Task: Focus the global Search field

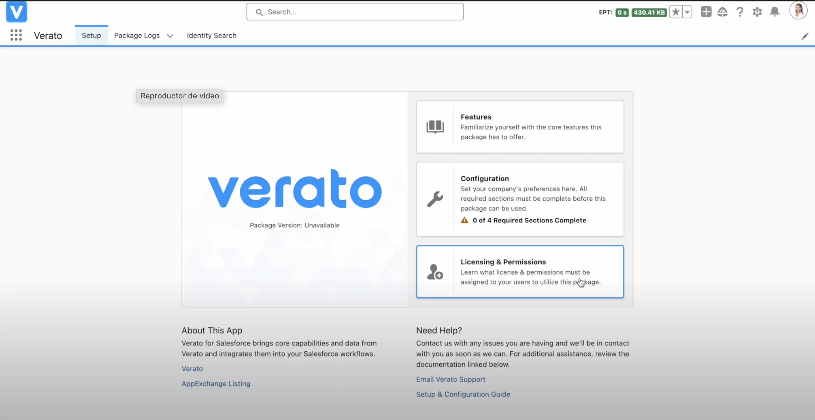Action: (355, 12)
